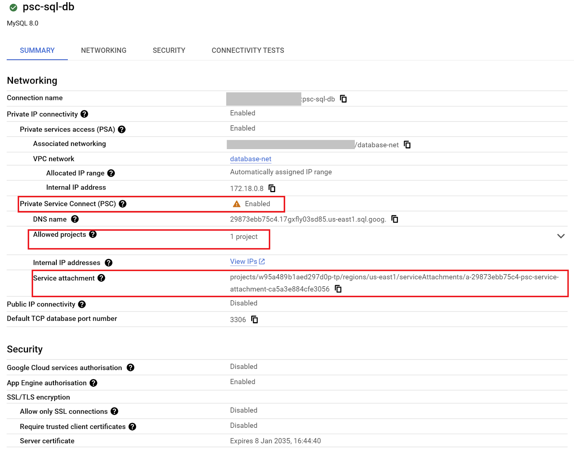Screen dimensions: 574x453
Task: Copy the connection name psc-sql-db
Action: 343,99
